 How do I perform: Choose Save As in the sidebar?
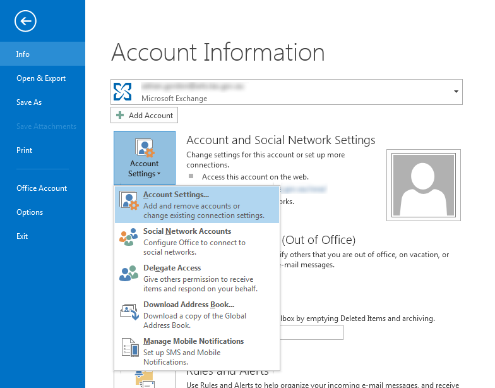click(x=43, y=102)
